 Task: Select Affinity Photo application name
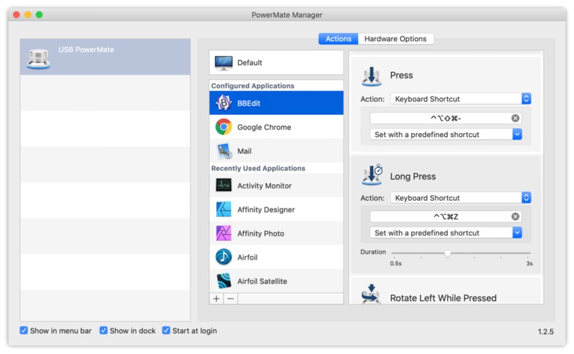[260, 233]
